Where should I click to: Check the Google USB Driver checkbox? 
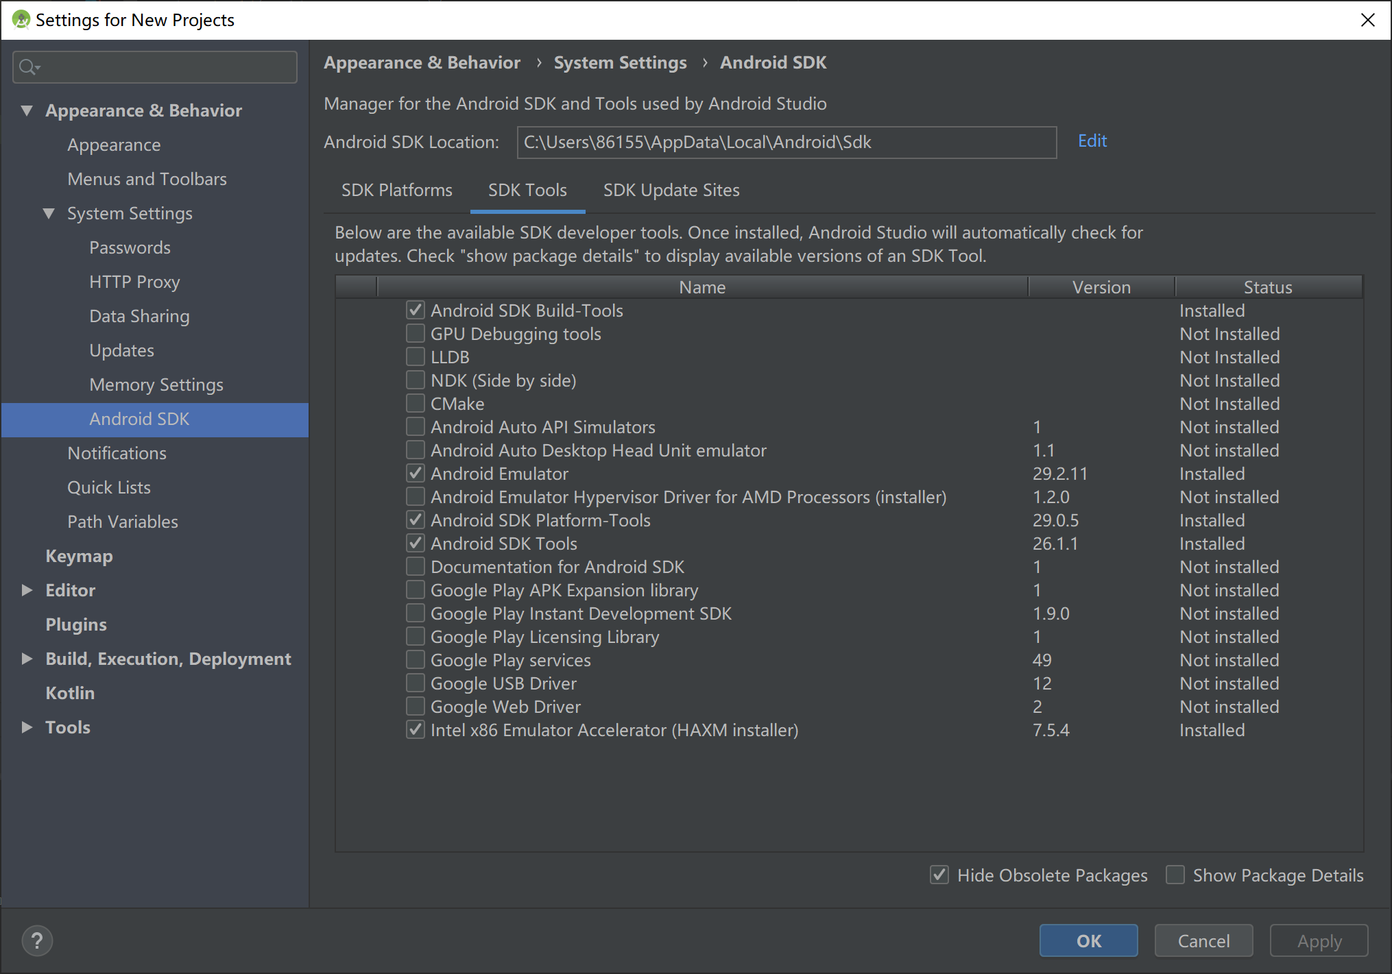tap(415, 683)
